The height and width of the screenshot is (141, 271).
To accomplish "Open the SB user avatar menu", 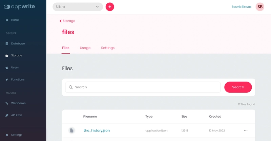I will point(260,7).
